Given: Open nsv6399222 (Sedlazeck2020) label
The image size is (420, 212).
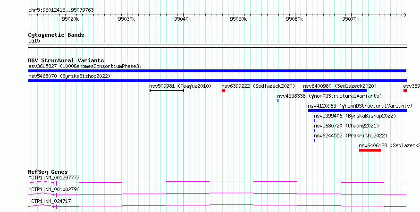Looking at the screenshot, I should coord(258,86).
